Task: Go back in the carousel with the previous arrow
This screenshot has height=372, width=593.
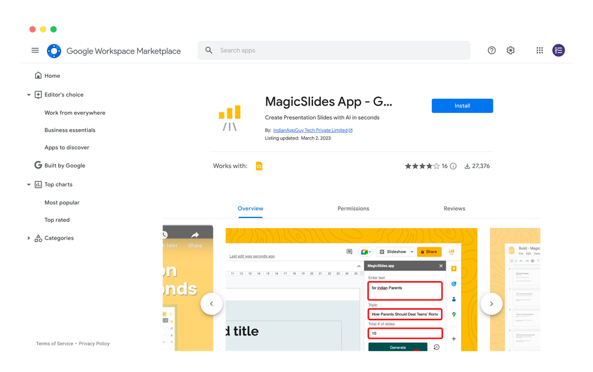Action: [212, 303]
